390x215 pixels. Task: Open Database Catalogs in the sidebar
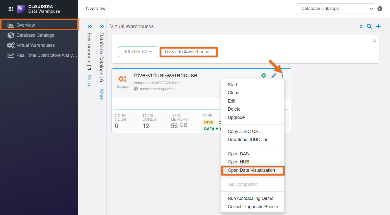click(39, 35)
